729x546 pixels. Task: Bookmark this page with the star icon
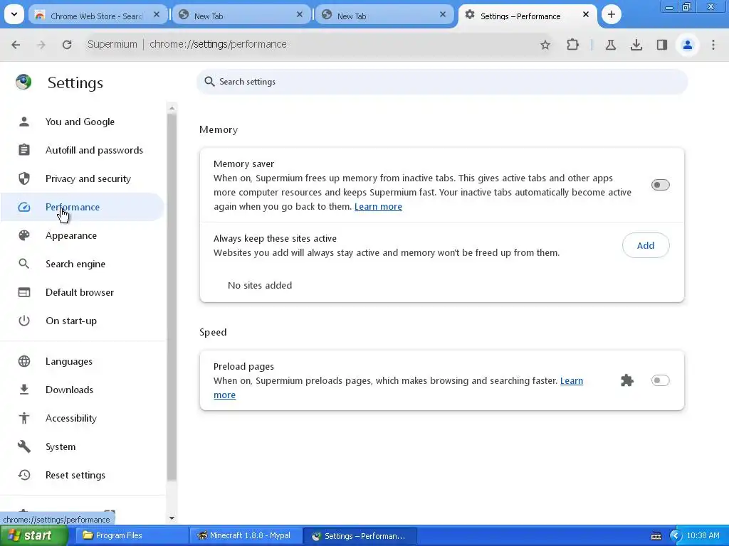(545, 45)
